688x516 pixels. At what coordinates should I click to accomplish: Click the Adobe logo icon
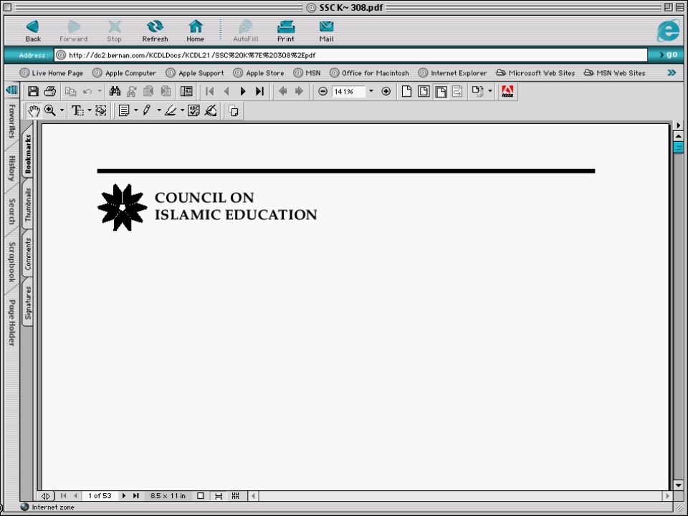[x=507, y=91]
